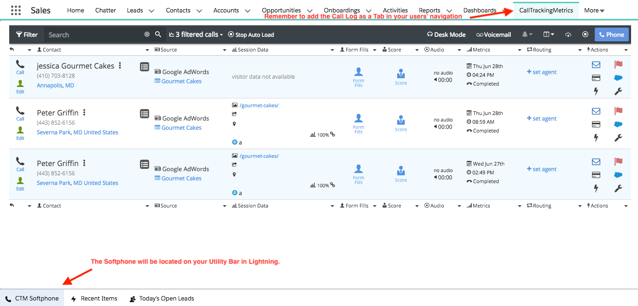Open CTM Softphone in the utility bar
This screenshot has height=306, width=638.
pyautogui.click(x=32, y=298)
